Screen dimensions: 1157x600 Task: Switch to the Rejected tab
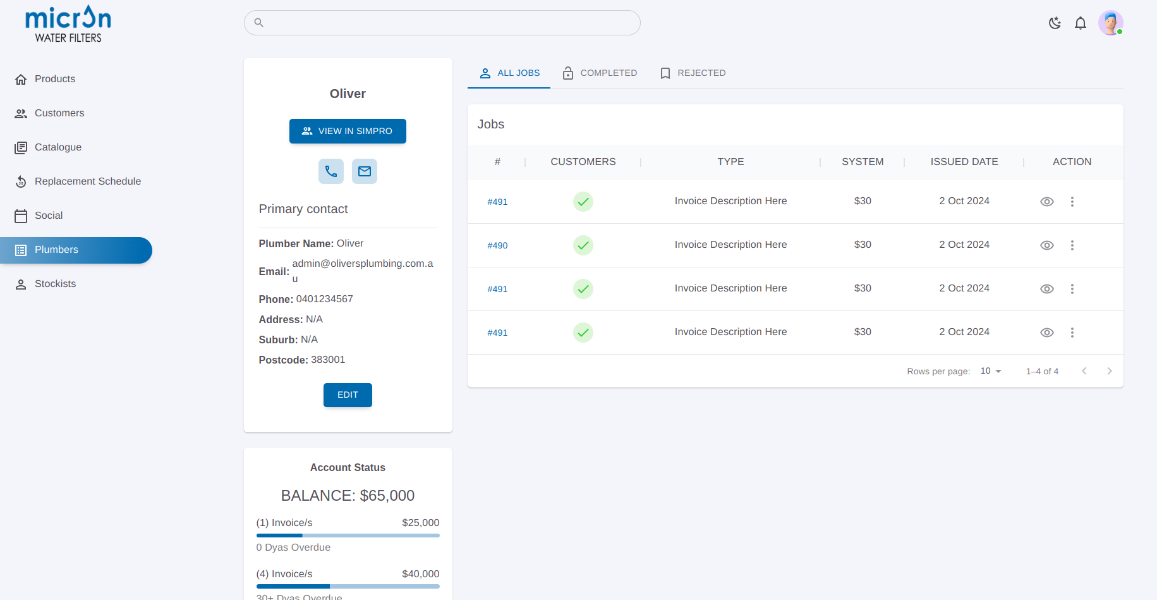[693, 73]
